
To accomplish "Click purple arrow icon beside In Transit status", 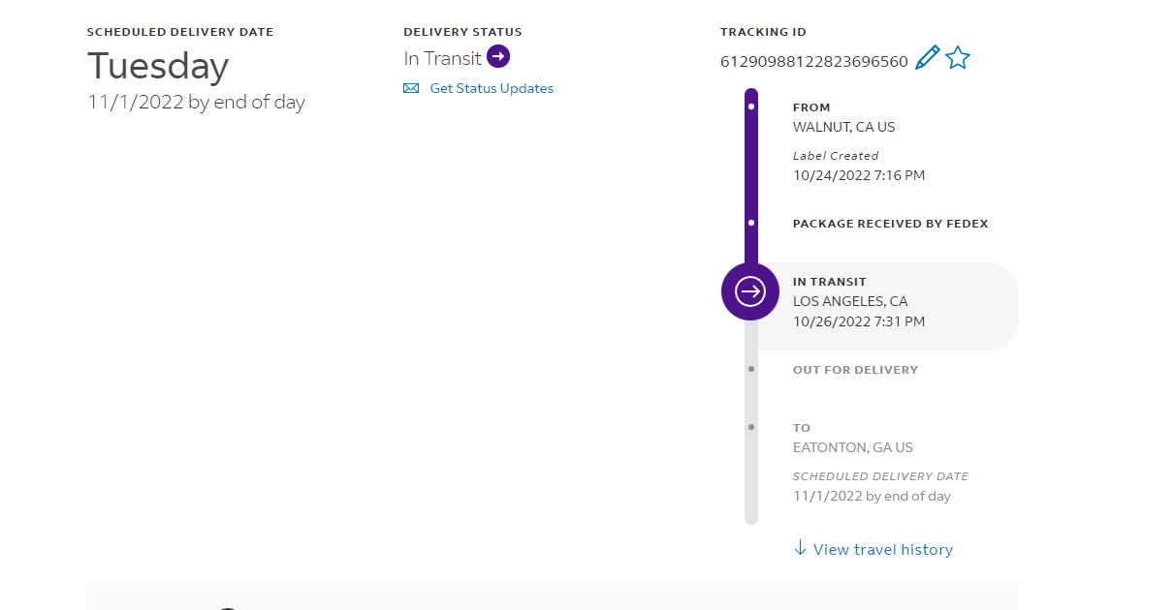I will (498, 57).
